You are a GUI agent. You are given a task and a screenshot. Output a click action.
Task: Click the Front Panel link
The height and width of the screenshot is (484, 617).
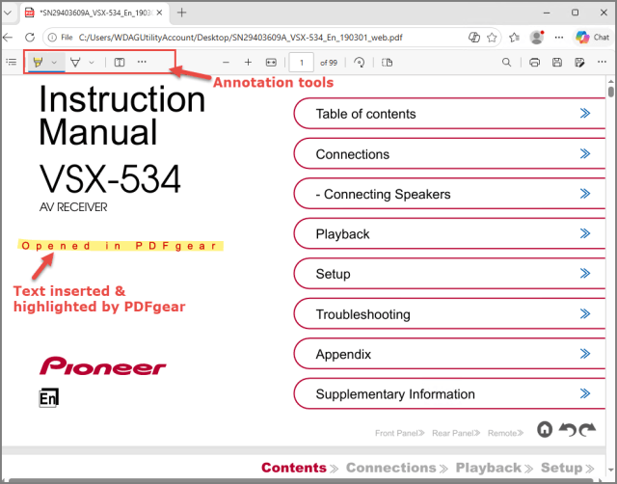400,433
